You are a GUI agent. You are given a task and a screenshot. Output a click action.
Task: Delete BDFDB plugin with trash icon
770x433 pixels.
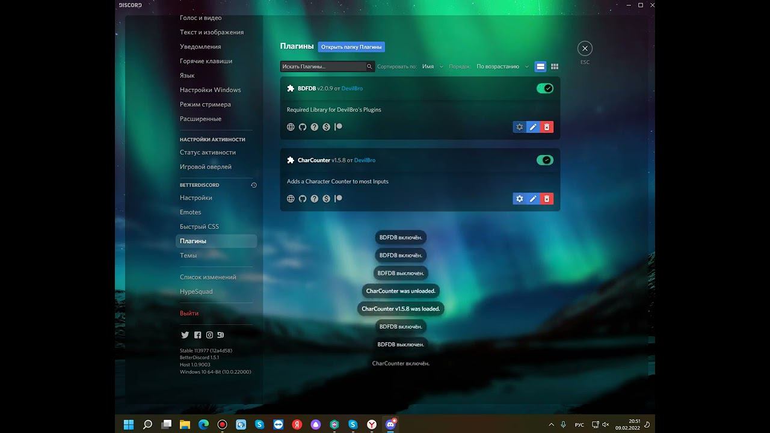[547, 127]
